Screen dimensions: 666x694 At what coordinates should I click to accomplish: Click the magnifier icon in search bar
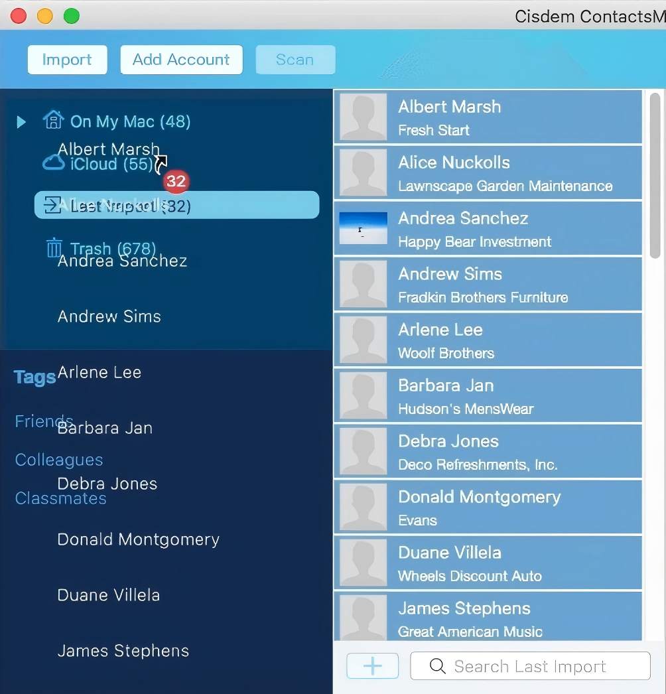pyautogui.click(x=438, y=666)
